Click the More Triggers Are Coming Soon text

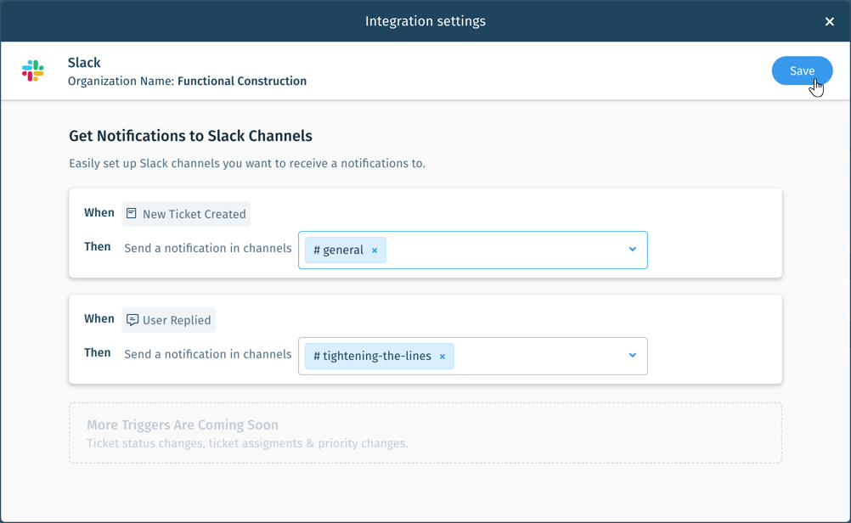pyautogui.click(x=183, y=425)
